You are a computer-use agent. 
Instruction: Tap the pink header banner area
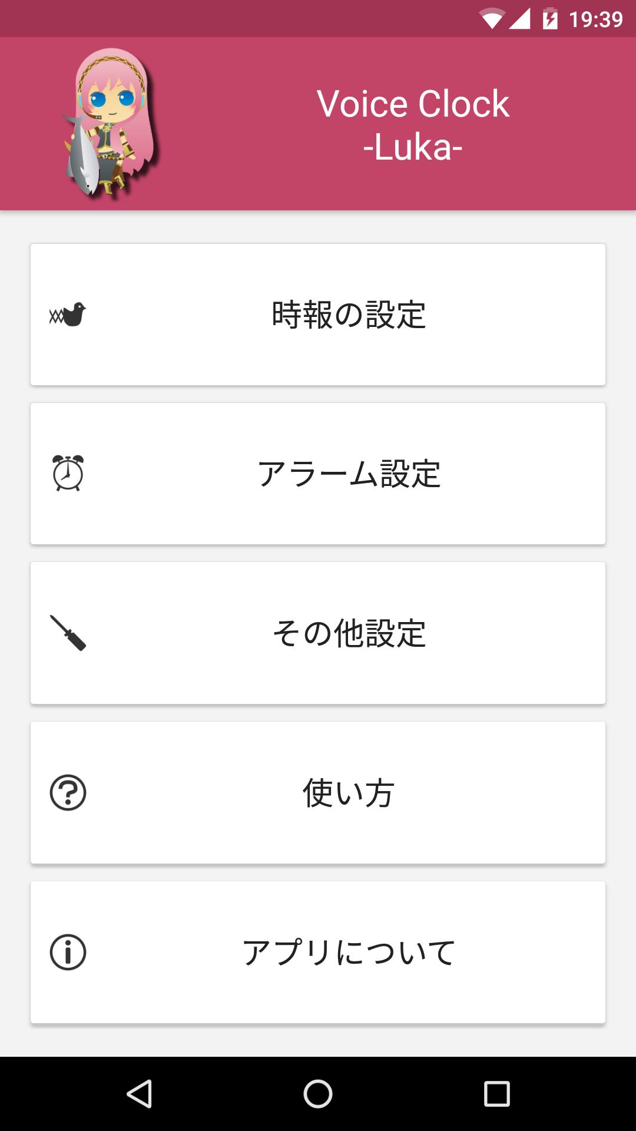318,124
